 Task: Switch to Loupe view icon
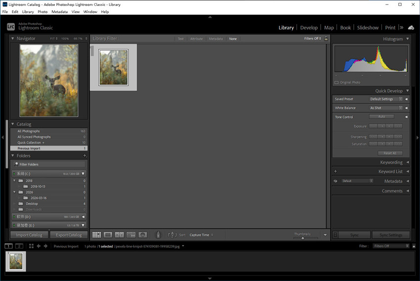[x=108, y=235]
